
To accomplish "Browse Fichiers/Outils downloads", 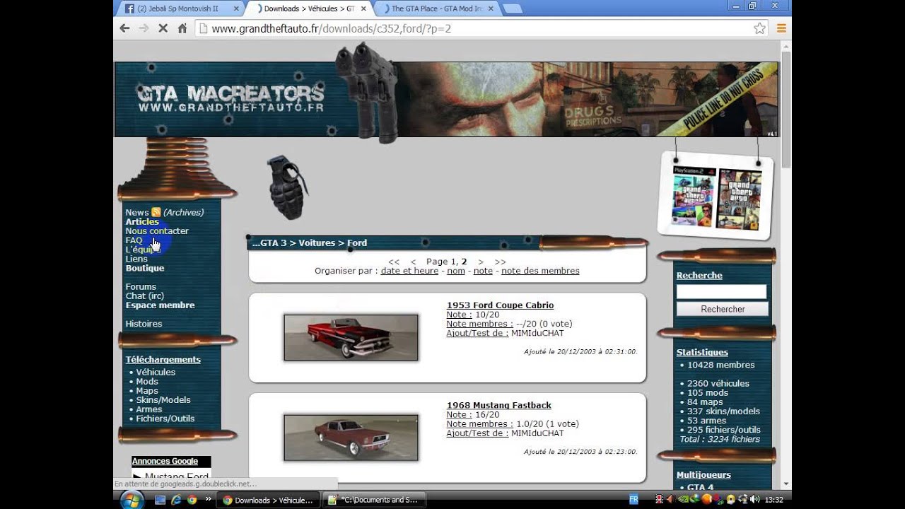I will tap(165, 418).
